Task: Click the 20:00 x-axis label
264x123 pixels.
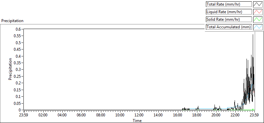Action: click(216, 115)
